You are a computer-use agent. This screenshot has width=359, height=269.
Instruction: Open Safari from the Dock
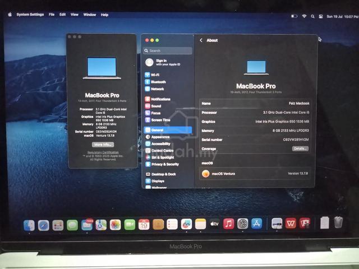pos(44,225)
